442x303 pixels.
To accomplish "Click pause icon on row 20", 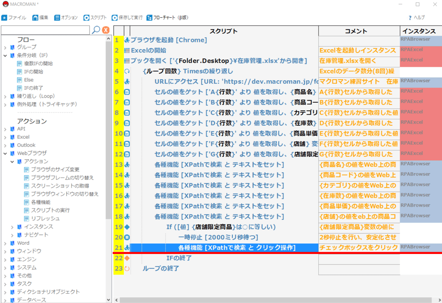I will (x=127, y=237).
